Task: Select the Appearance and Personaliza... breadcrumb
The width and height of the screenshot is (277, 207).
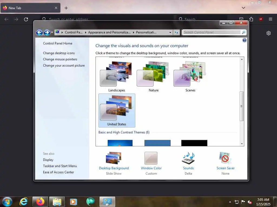Action: [109, 32]
